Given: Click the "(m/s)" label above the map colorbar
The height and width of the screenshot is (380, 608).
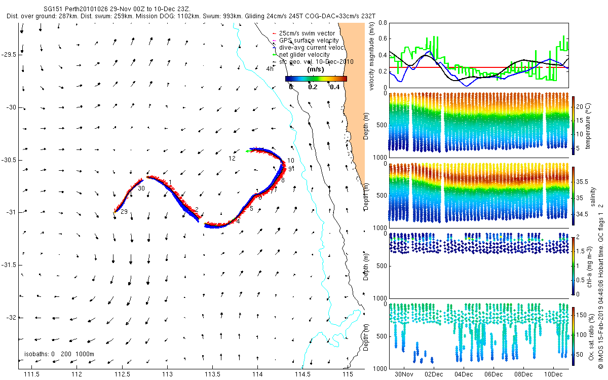Looking at the screenshot, I should (x=316, y=69).
